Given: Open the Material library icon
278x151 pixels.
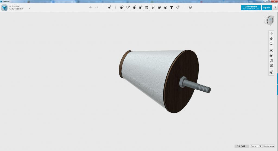Looking at the screenshot, I should (190, 7).
